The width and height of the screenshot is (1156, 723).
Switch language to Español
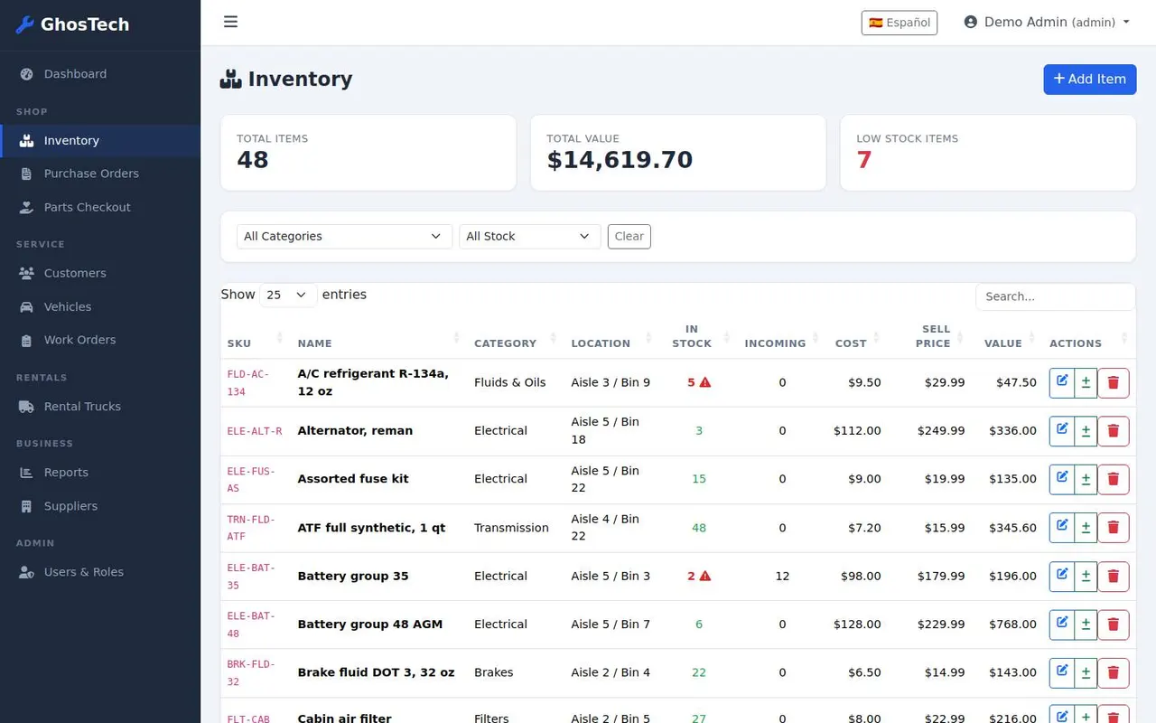pos(900,23)
